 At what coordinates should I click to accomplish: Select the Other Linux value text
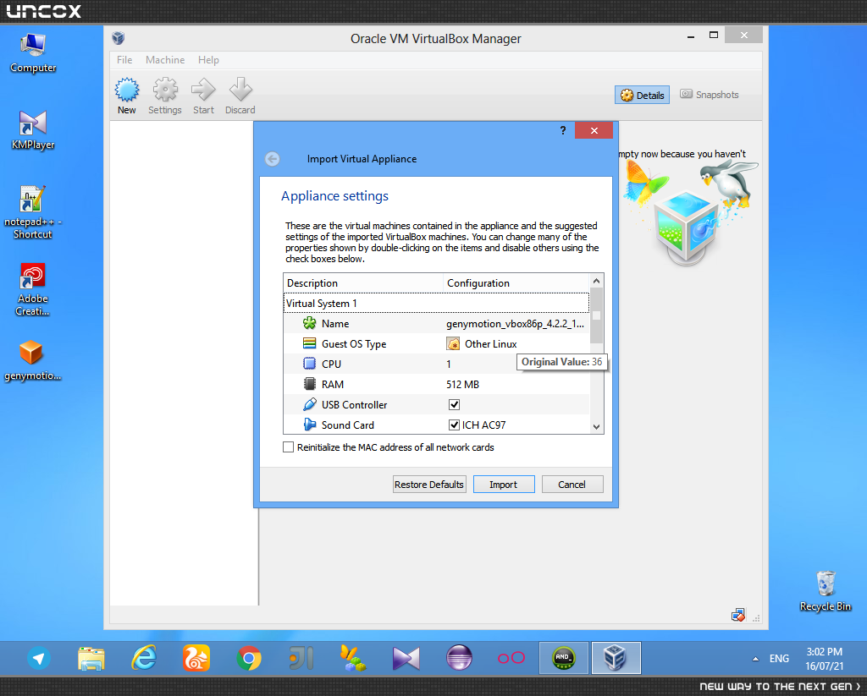coord(491,344)
